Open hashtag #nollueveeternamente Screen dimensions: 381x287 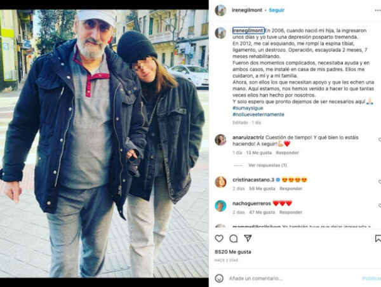pyautogui.click(x=258, y=114)
